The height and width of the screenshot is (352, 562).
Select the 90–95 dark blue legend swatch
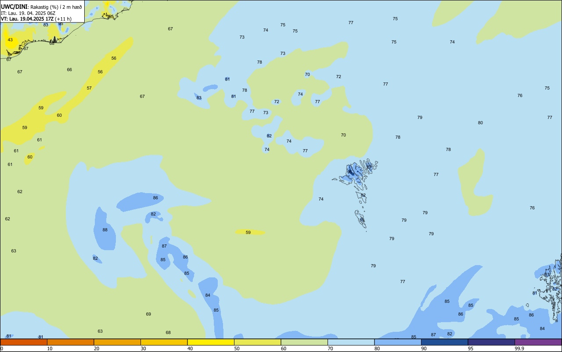coord(444,342)
